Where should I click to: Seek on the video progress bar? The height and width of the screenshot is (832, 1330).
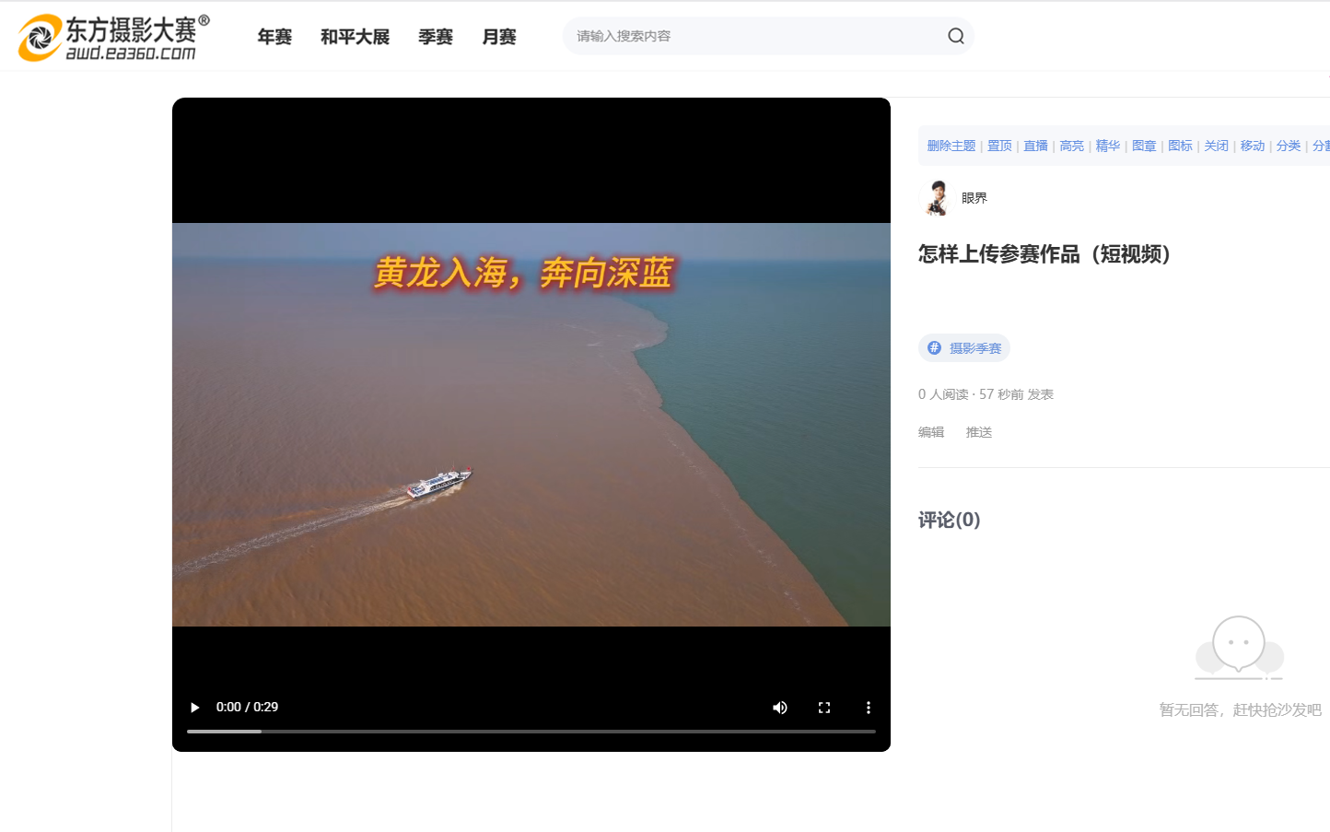point(531,732)
